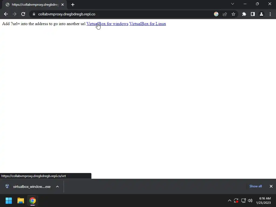The image size is (276, 207).
Task: Open the Chrome three-dot menu
Action: (x=270, y=14)
